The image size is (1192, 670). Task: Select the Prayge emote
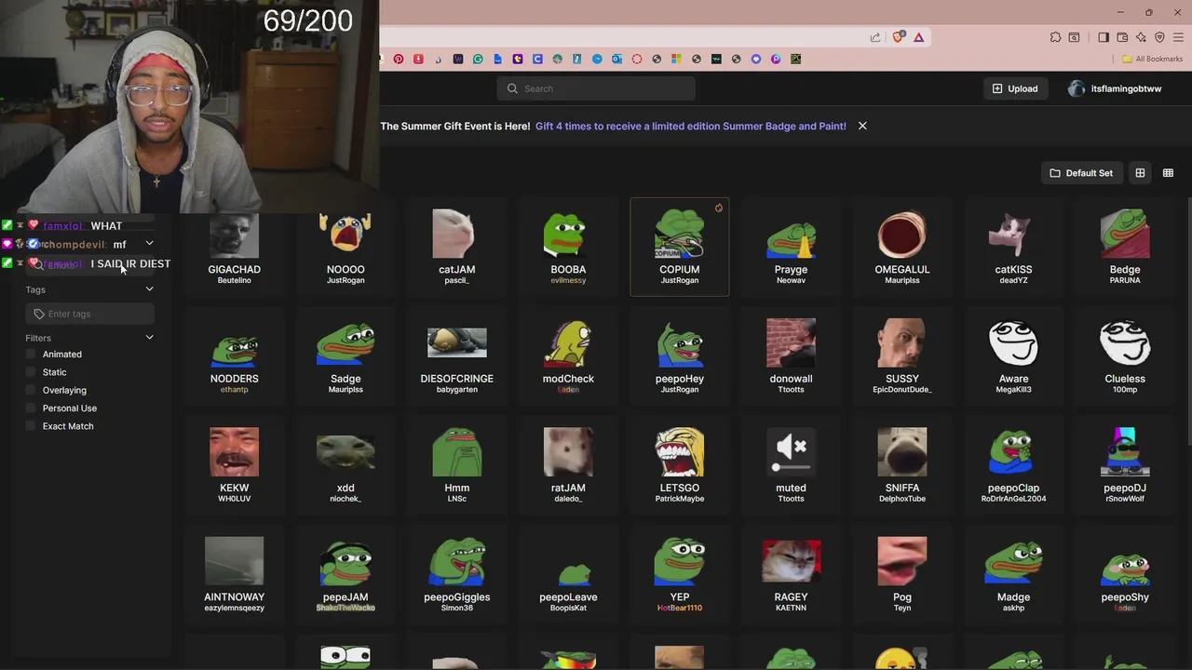(791, 247)
